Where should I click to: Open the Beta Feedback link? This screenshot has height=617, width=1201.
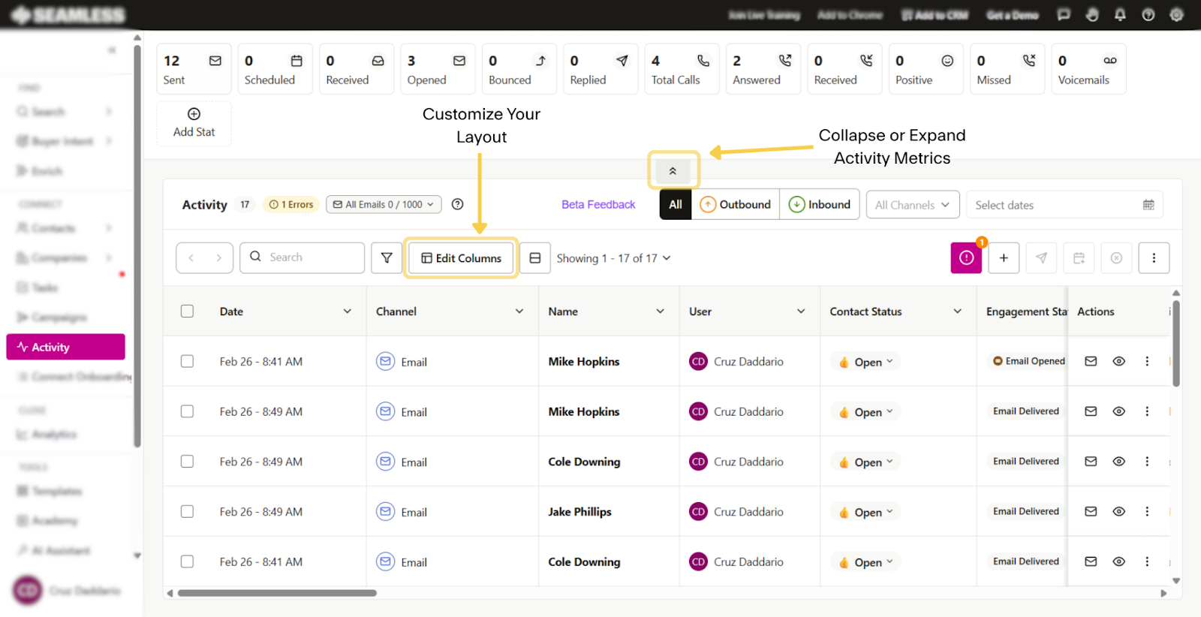click(x=598, y=204)
